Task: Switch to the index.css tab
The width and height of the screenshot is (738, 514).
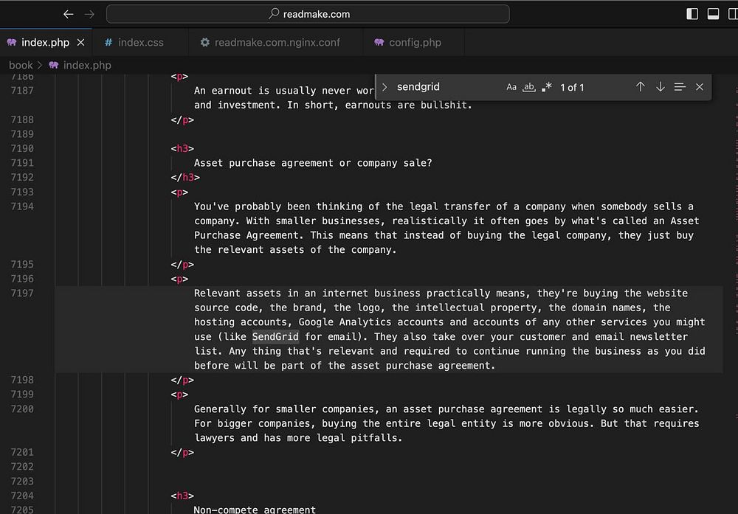Action: (141, 42)
